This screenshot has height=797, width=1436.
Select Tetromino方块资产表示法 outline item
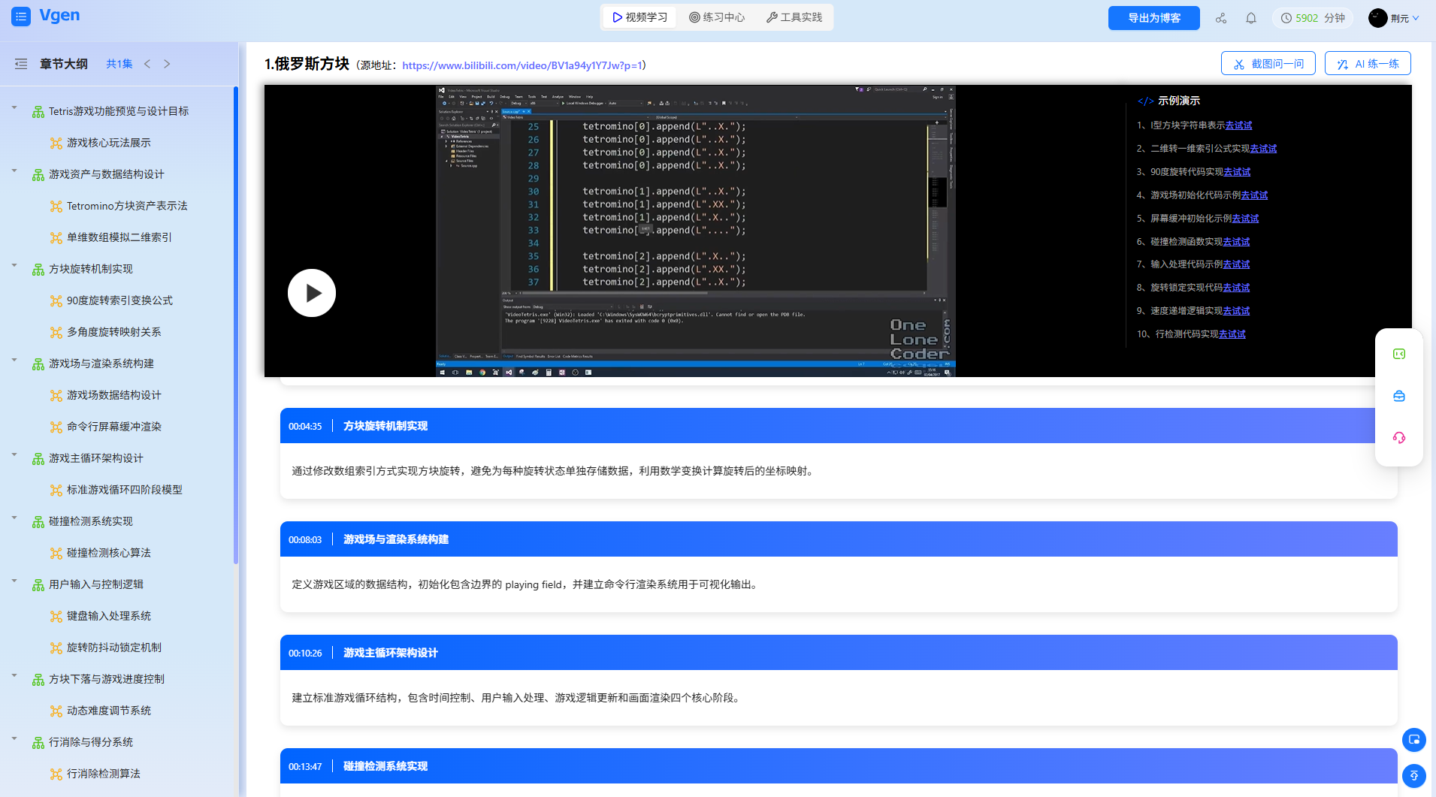127,206
